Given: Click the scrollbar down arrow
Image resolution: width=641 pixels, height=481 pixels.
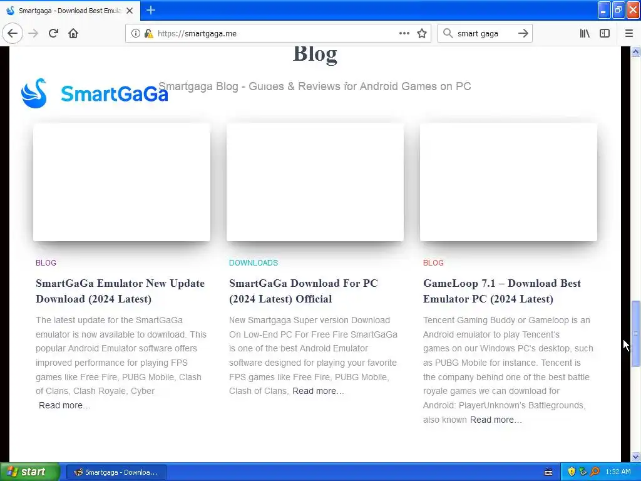Looking at the screenshot, I should [x=636, y=457].
